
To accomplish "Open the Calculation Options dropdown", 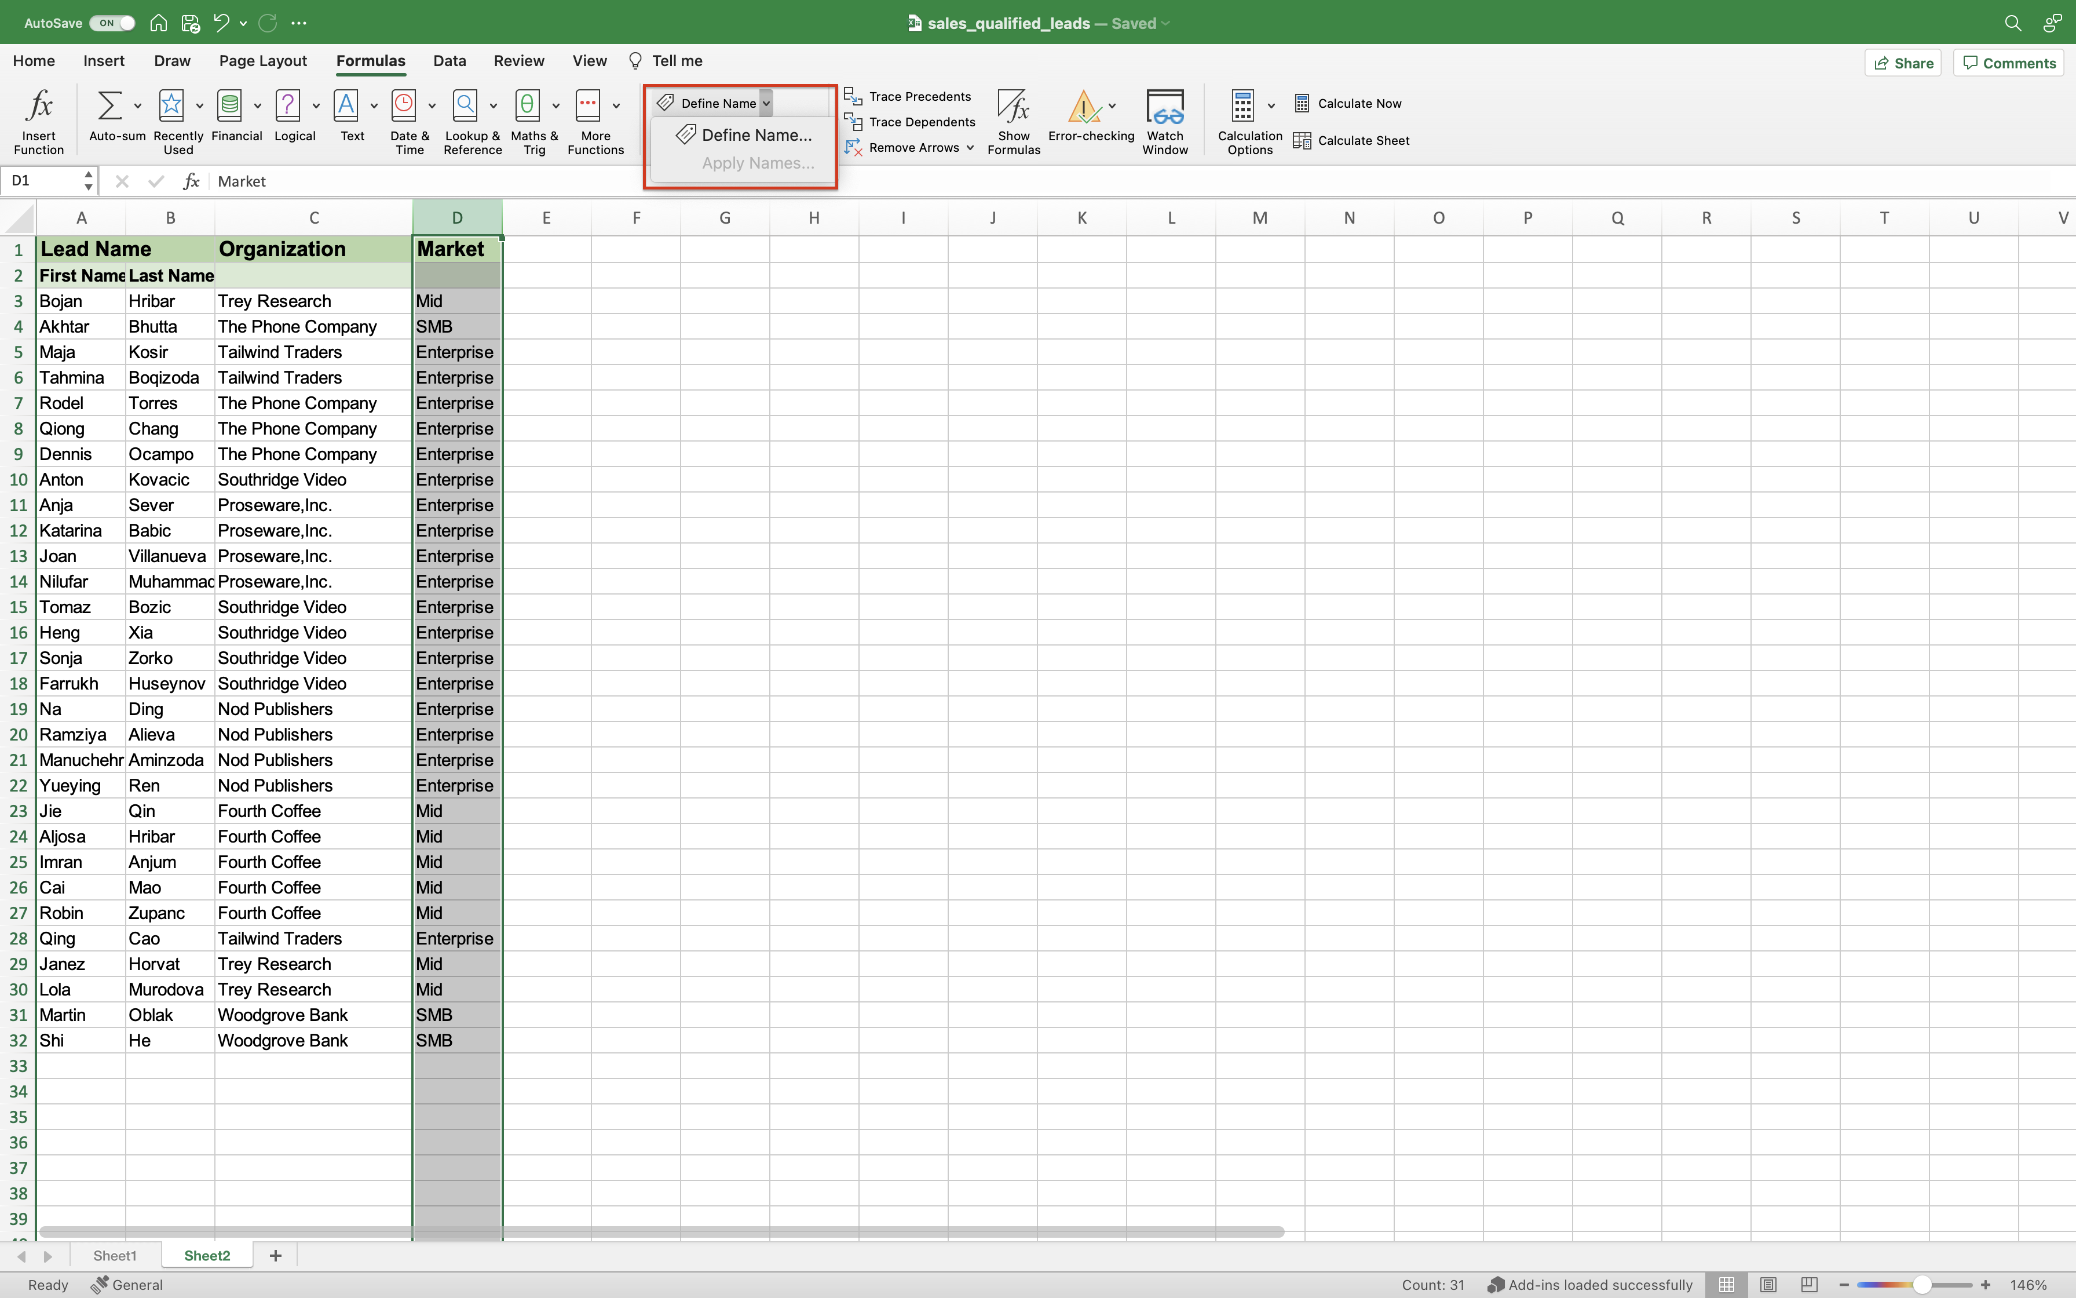I will pos(1271,105).
